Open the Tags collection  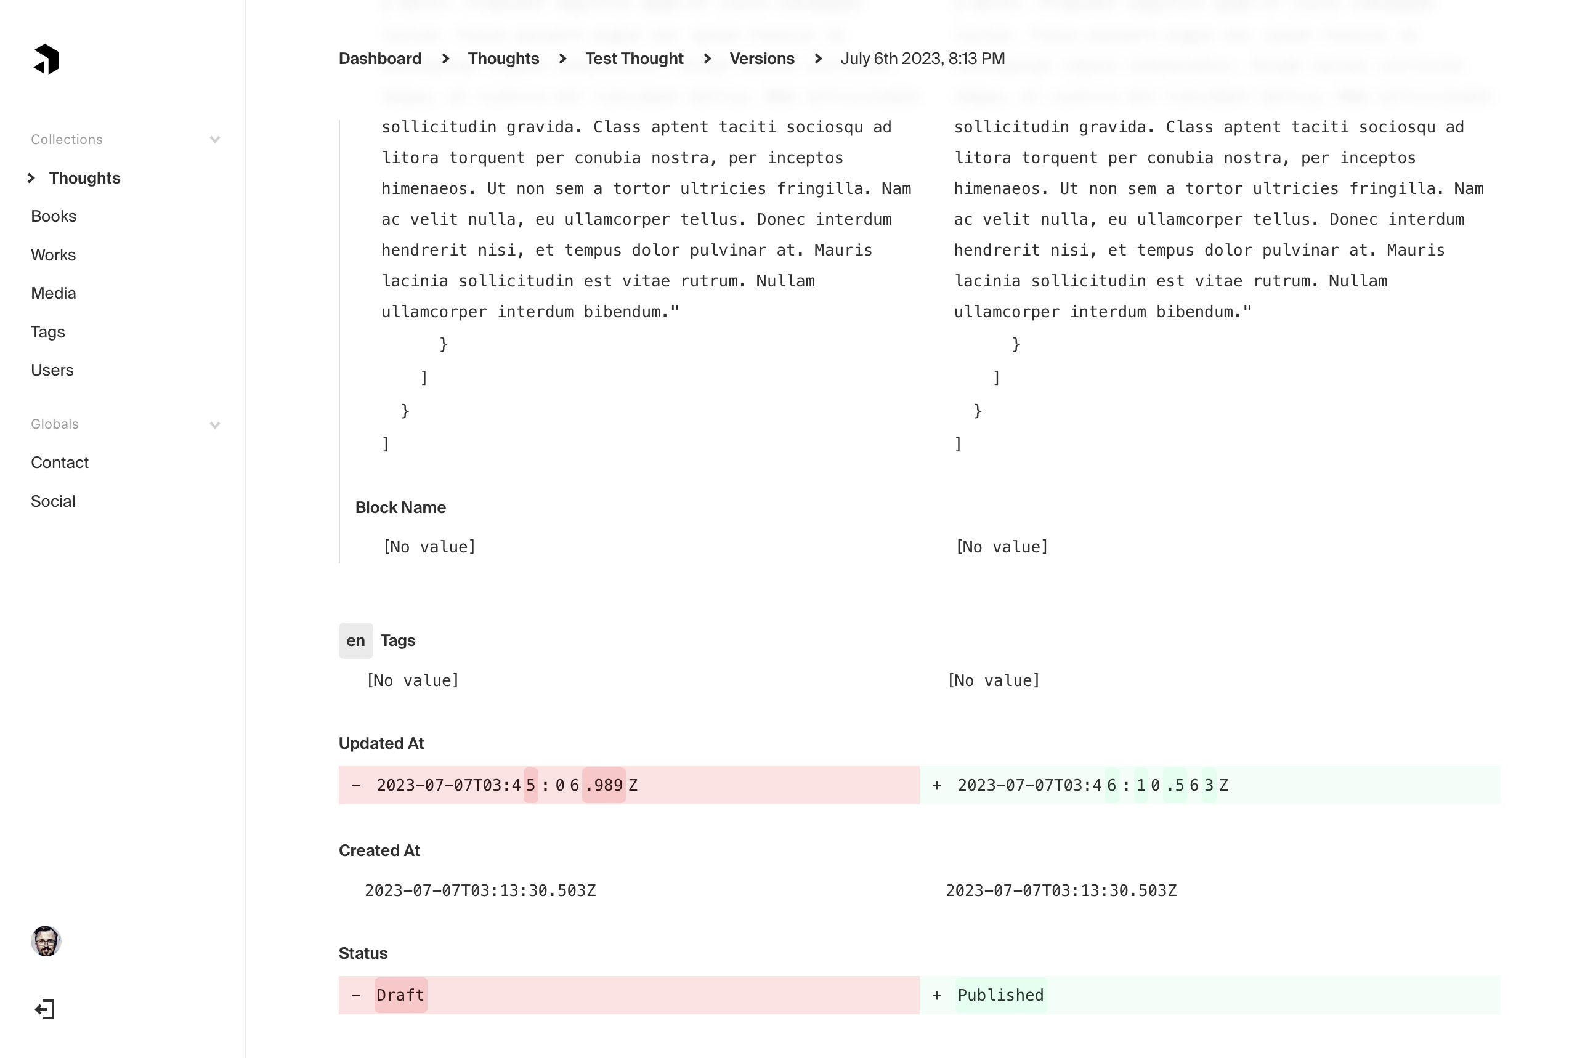[x=47, y=331]
